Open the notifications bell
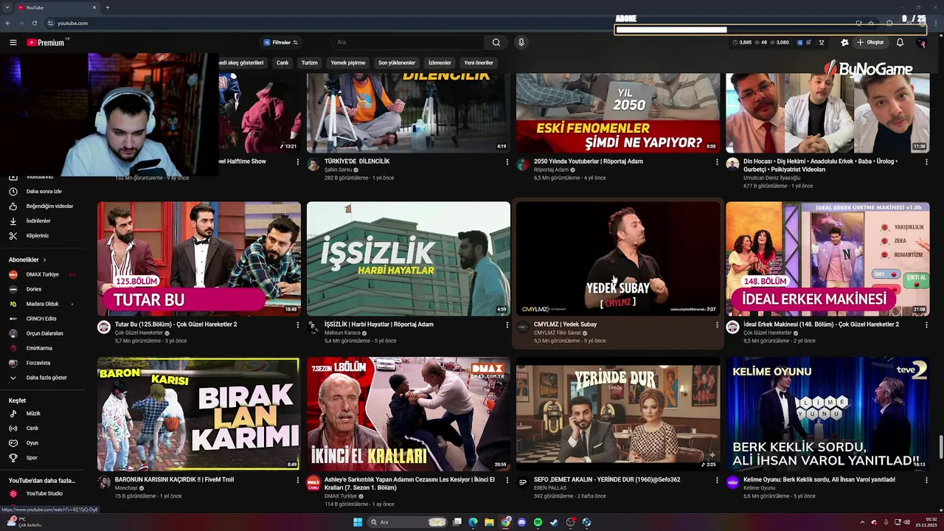The image size is (944, 531). click(900, 43)
